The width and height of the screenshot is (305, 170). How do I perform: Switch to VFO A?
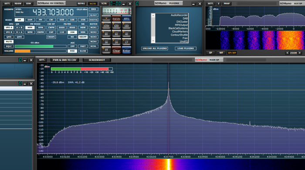point(9,27)
